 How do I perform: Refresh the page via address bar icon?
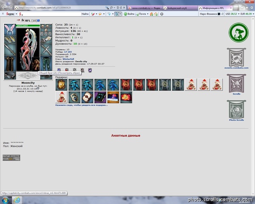[x=121, y=8]
